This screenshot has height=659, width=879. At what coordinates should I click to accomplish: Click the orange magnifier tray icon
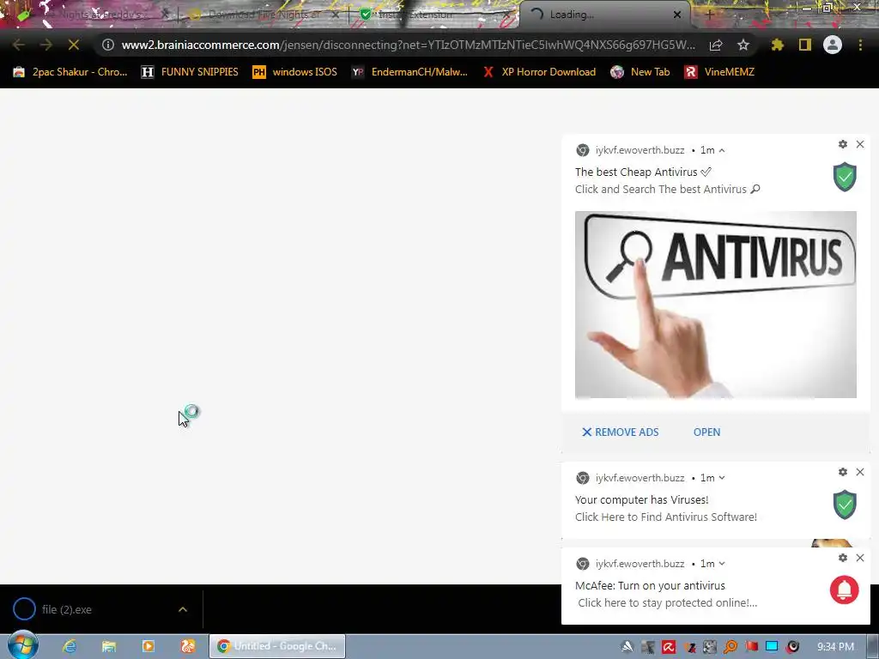pos(730,647)
